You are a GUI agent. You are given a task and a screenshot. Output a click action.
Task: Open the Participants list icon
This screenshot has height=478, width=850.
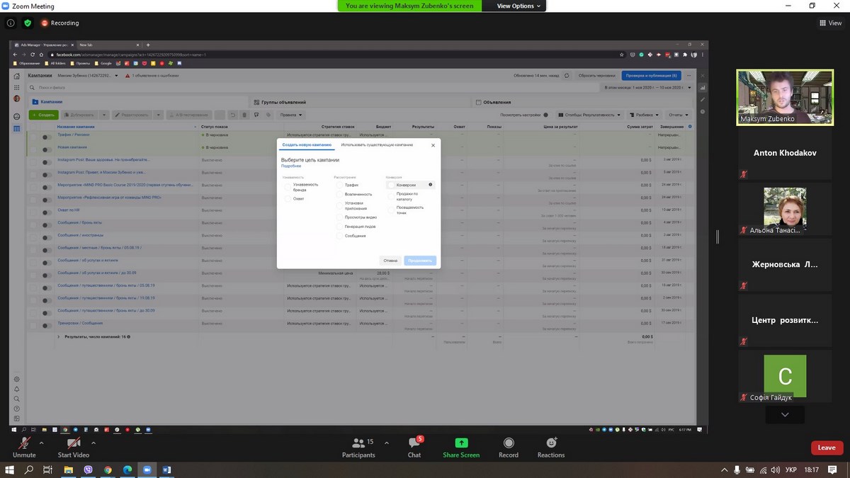pos(358,444)
